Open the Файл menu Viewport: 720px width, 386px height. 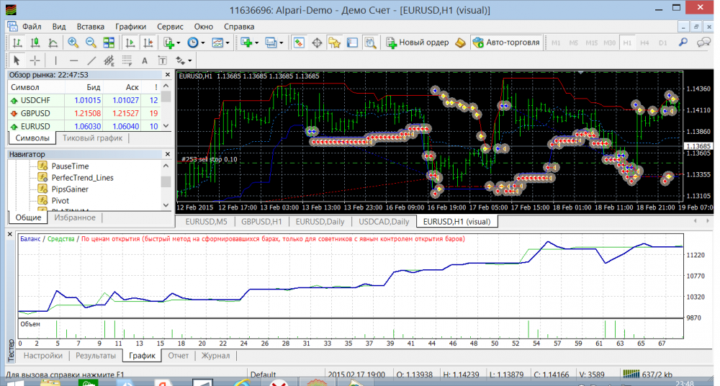coord(32,27)
